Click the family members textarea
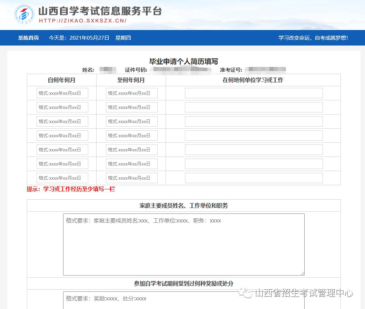 pyautogui.click(x=184, y=244)
